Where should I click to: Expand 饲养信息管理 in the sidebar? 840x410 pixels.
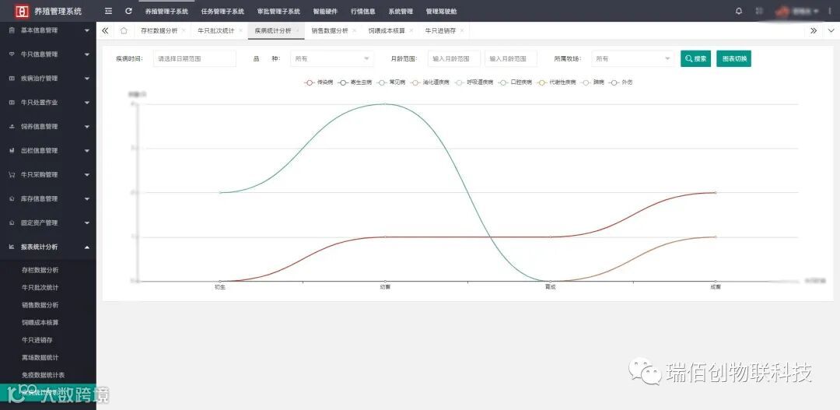pos(48,127)
